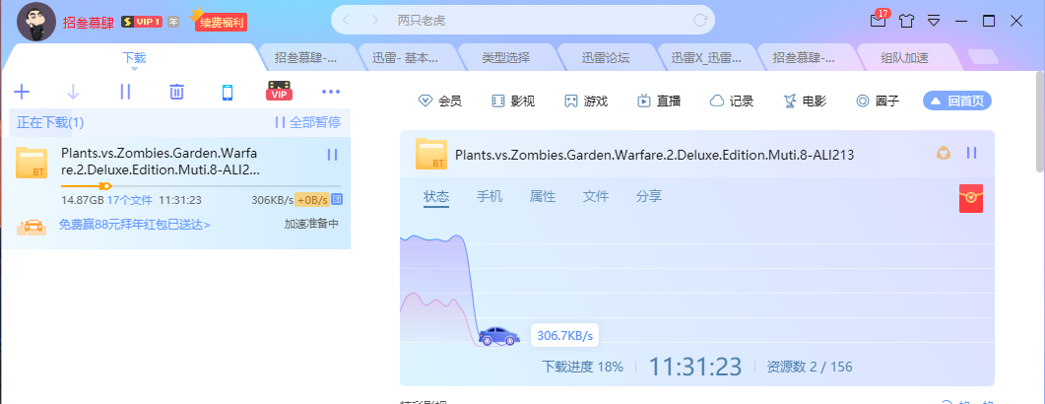Pause the Plants.vs.Zombies task in download list
The image size is (1045, 404).
point(332,155)
